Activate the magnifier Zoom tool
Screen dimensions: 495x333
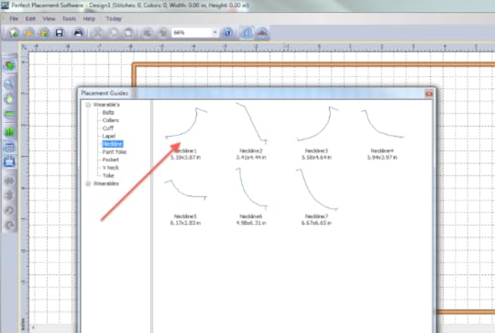click(x=9, y=83)
